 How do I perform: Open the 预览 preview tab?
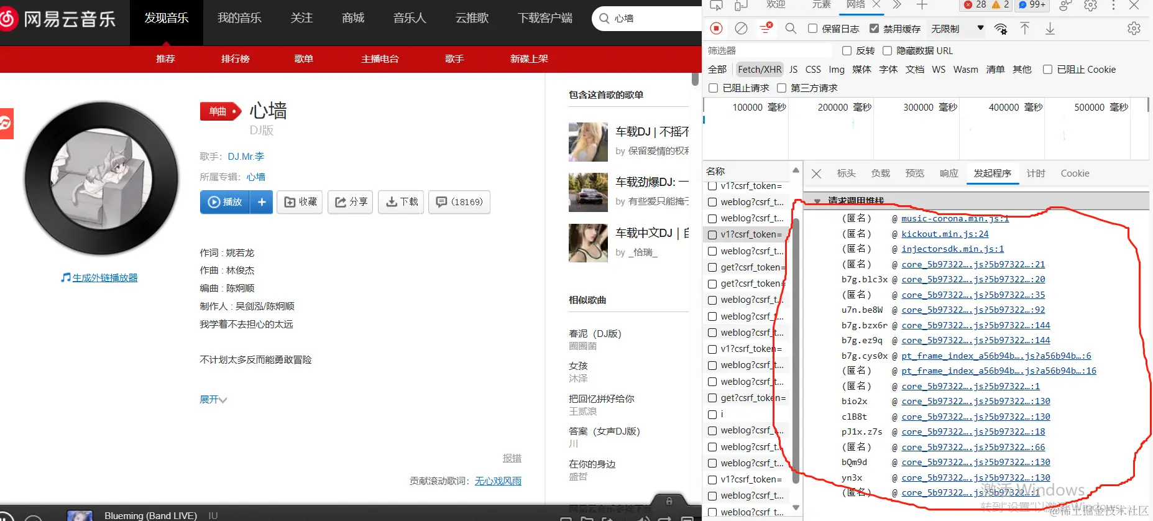click(914, 173)
